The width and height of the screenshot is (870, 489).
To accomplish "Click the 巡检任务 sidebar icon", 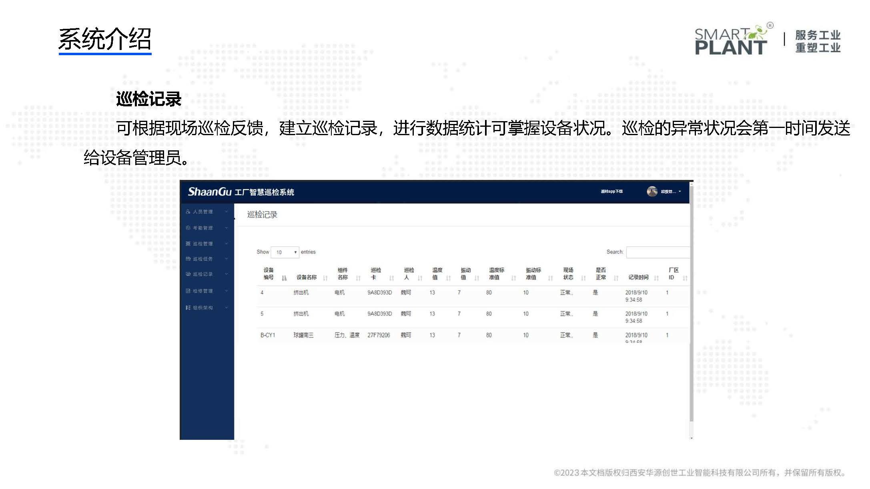I will click(x=188, y=259).
